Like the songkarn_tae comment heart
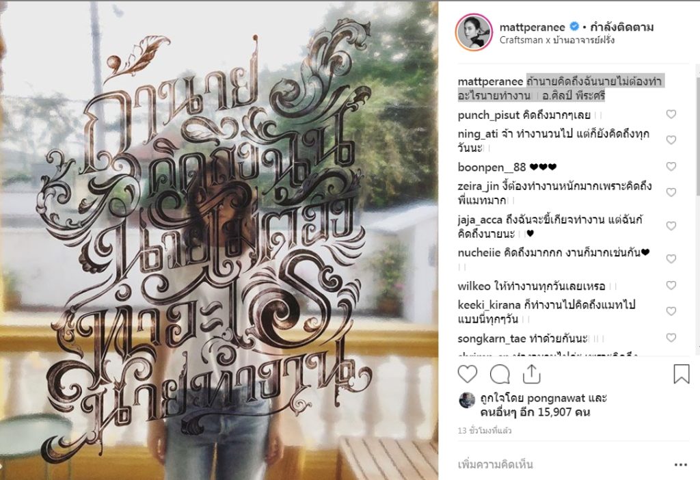This screenshot has width=700, height=480. click(671, 338)
